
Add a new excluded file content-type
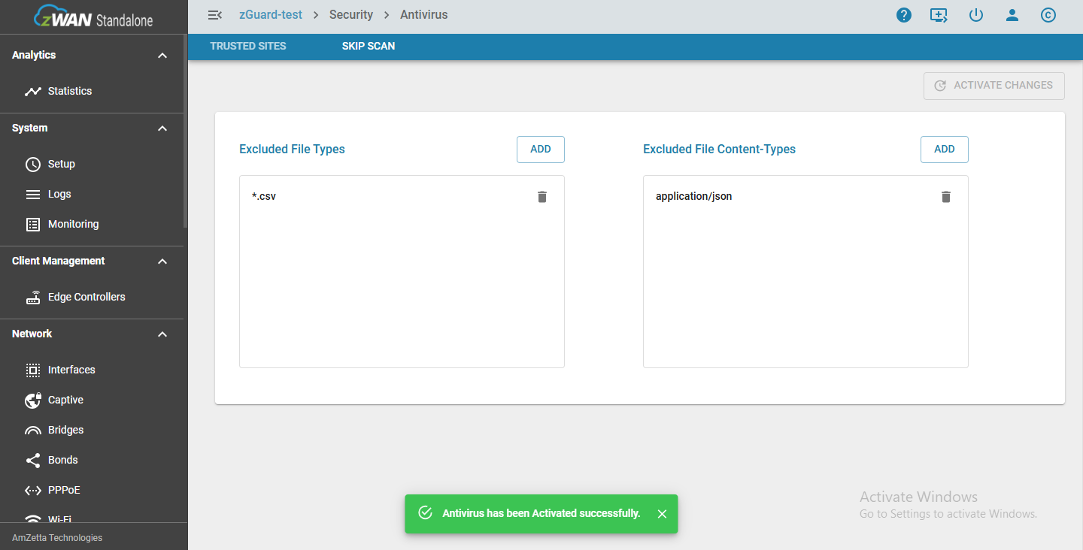tap(944, 150)
